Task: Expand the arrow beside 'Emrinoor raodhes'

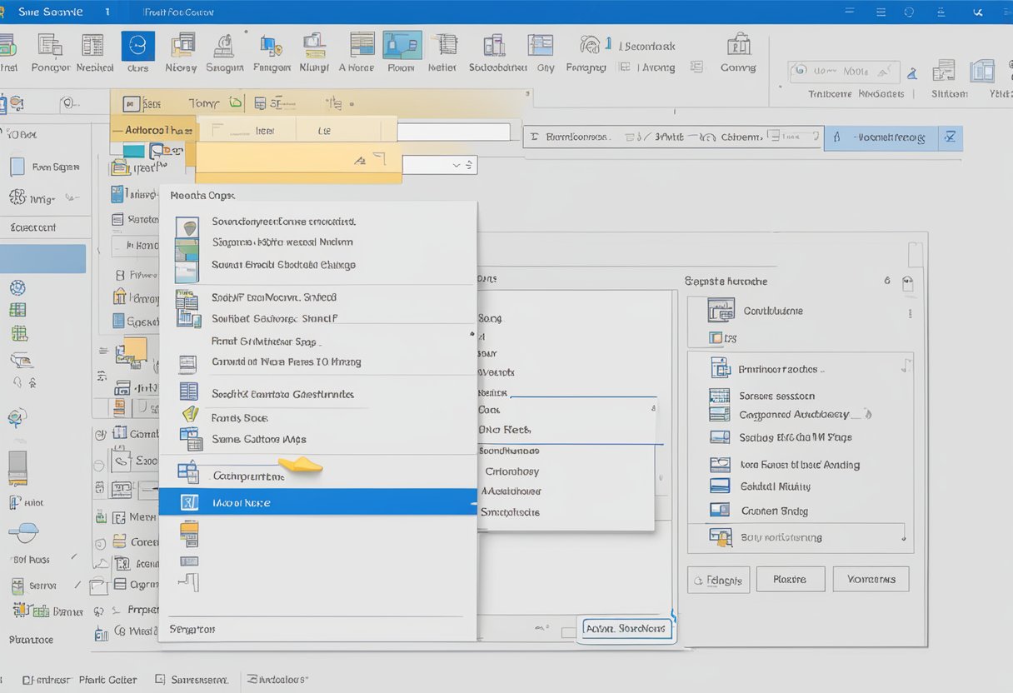Action: [906, 366]
